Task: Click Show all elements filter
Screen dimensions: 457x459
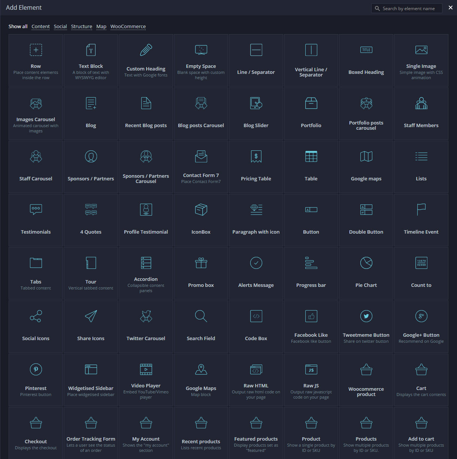Action: [18, 27]
